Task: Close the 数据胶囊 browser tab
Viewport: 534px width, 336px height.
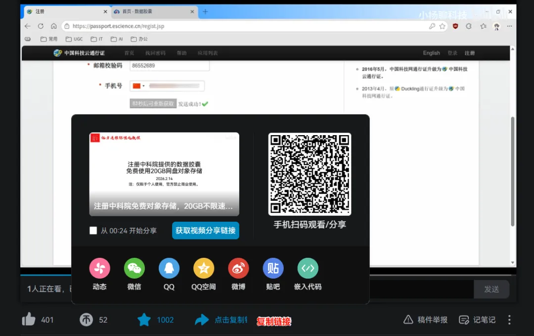Action: pyautogui.click(x=192, y=11)
